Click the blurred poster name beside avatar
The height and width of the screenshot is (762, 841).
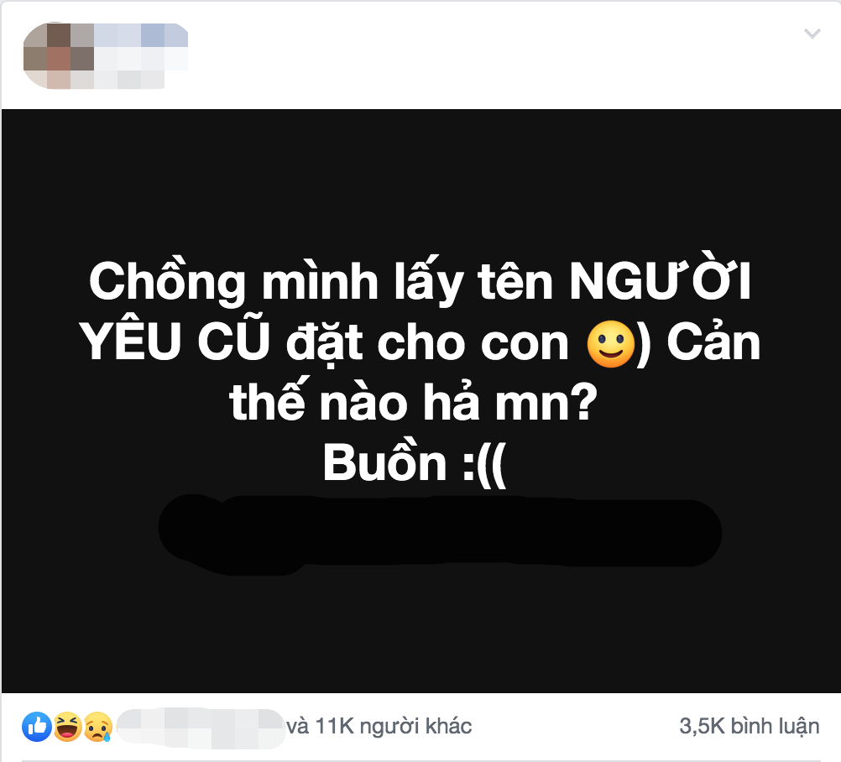140,55
